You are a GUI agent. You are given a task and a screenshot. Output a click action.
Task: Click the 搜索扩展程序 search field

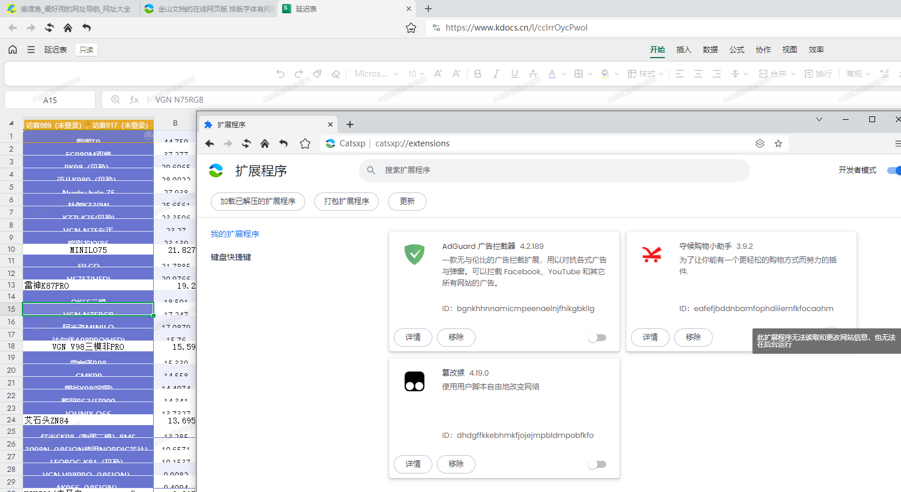click(x=553, y=171)
